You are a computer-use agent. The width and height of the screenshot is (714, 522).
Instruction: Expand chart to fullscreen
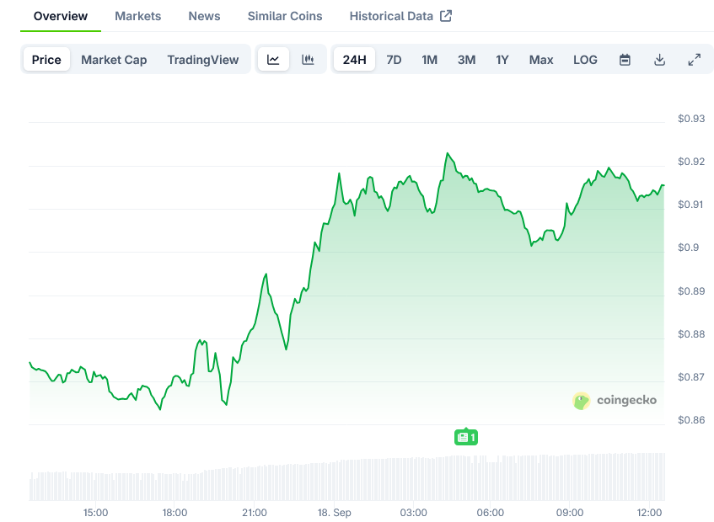[694, 60]
